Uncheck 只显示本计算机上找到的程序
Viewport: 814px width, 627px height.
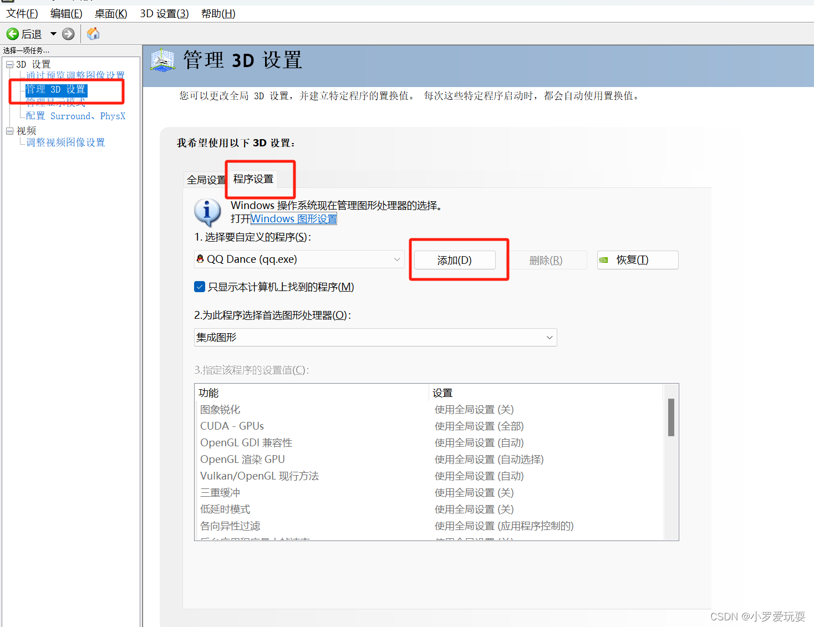click(200, 287)
